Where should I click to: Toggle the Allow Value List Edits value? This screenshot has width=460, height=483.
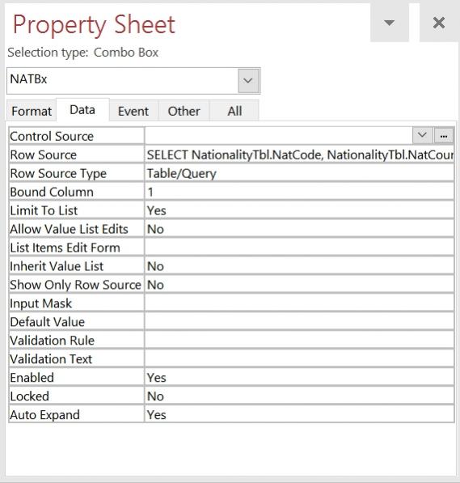pos(299,229)
